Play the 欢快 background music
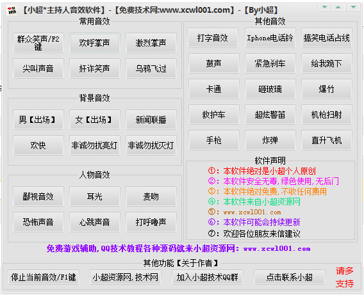 point(38,145)
